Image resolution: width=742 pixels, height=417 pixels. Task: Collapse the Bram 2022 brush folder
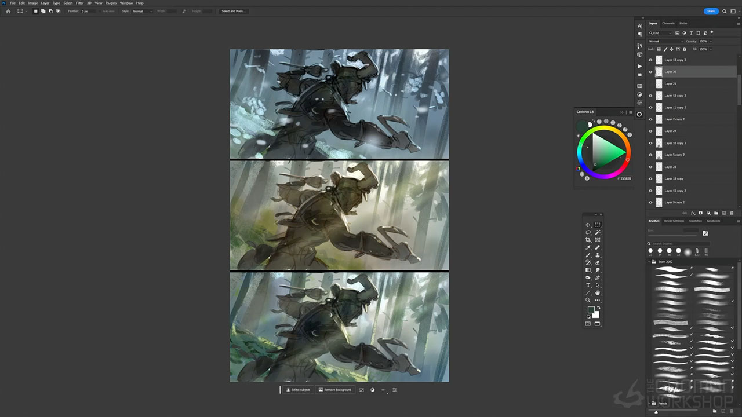649,262
